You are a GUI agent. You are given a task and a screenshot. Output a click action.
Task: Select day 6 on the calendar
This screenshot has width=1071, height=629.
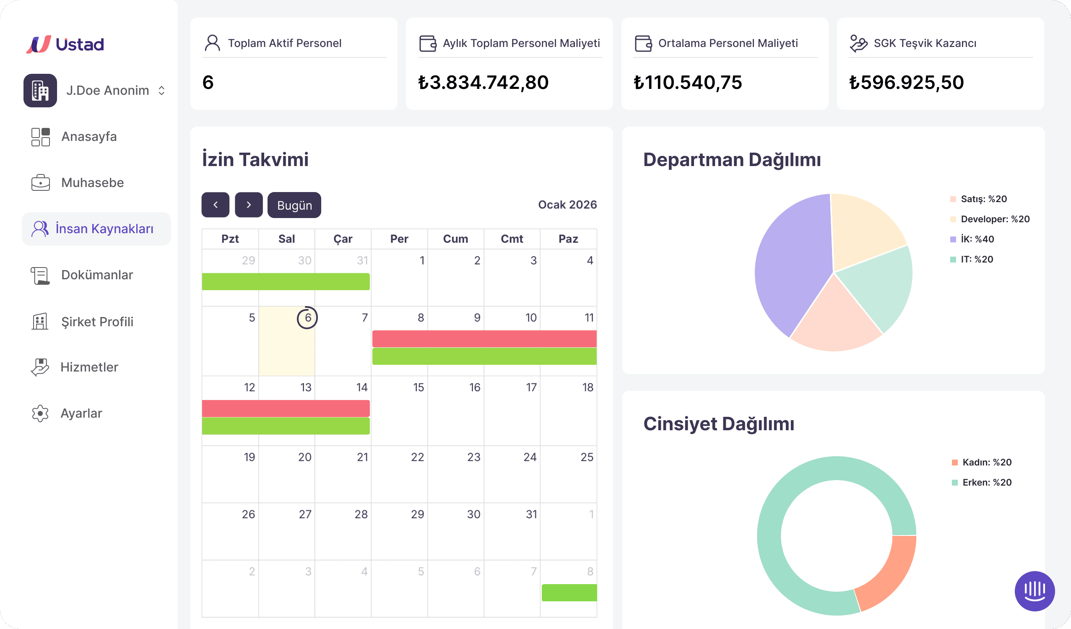[x=308, y=317]
